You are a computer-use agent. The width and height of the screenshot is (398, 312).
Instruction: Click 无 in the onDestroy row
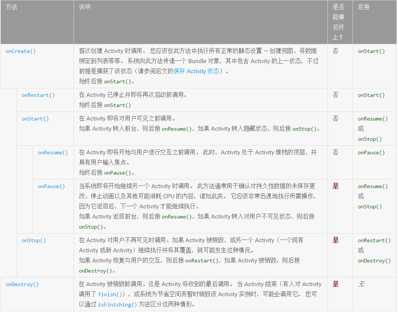(x=361, y=285)
